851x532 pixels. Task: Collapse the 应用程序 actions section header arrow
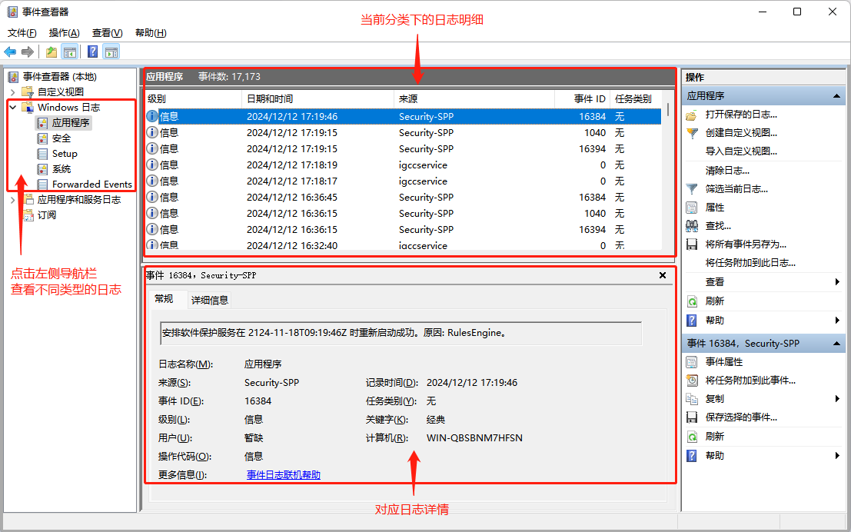[836, 96]
